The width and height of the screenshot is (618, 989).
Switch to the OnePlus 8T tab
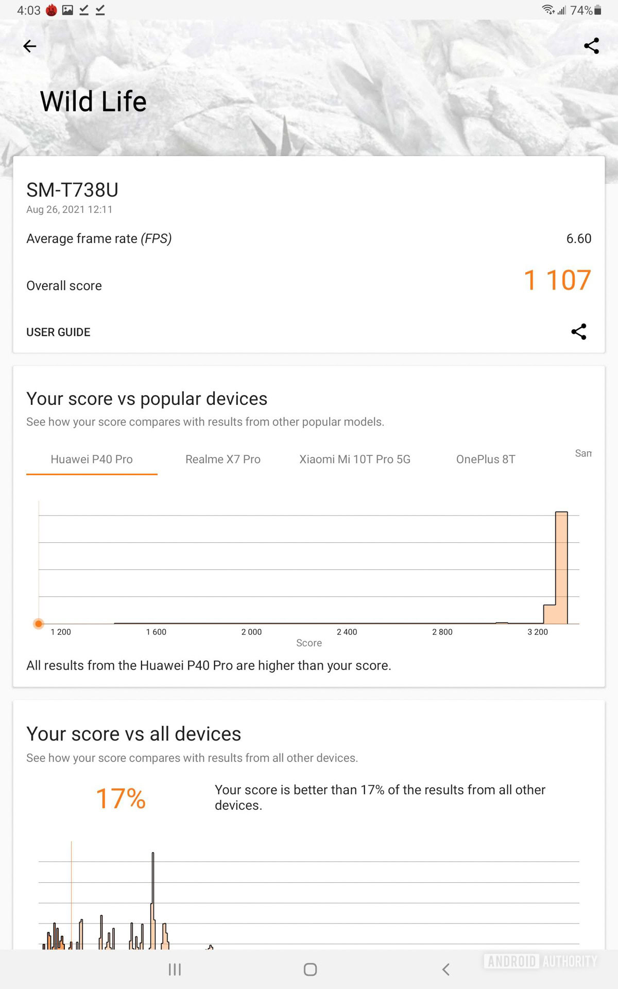(x=486, y=459)
